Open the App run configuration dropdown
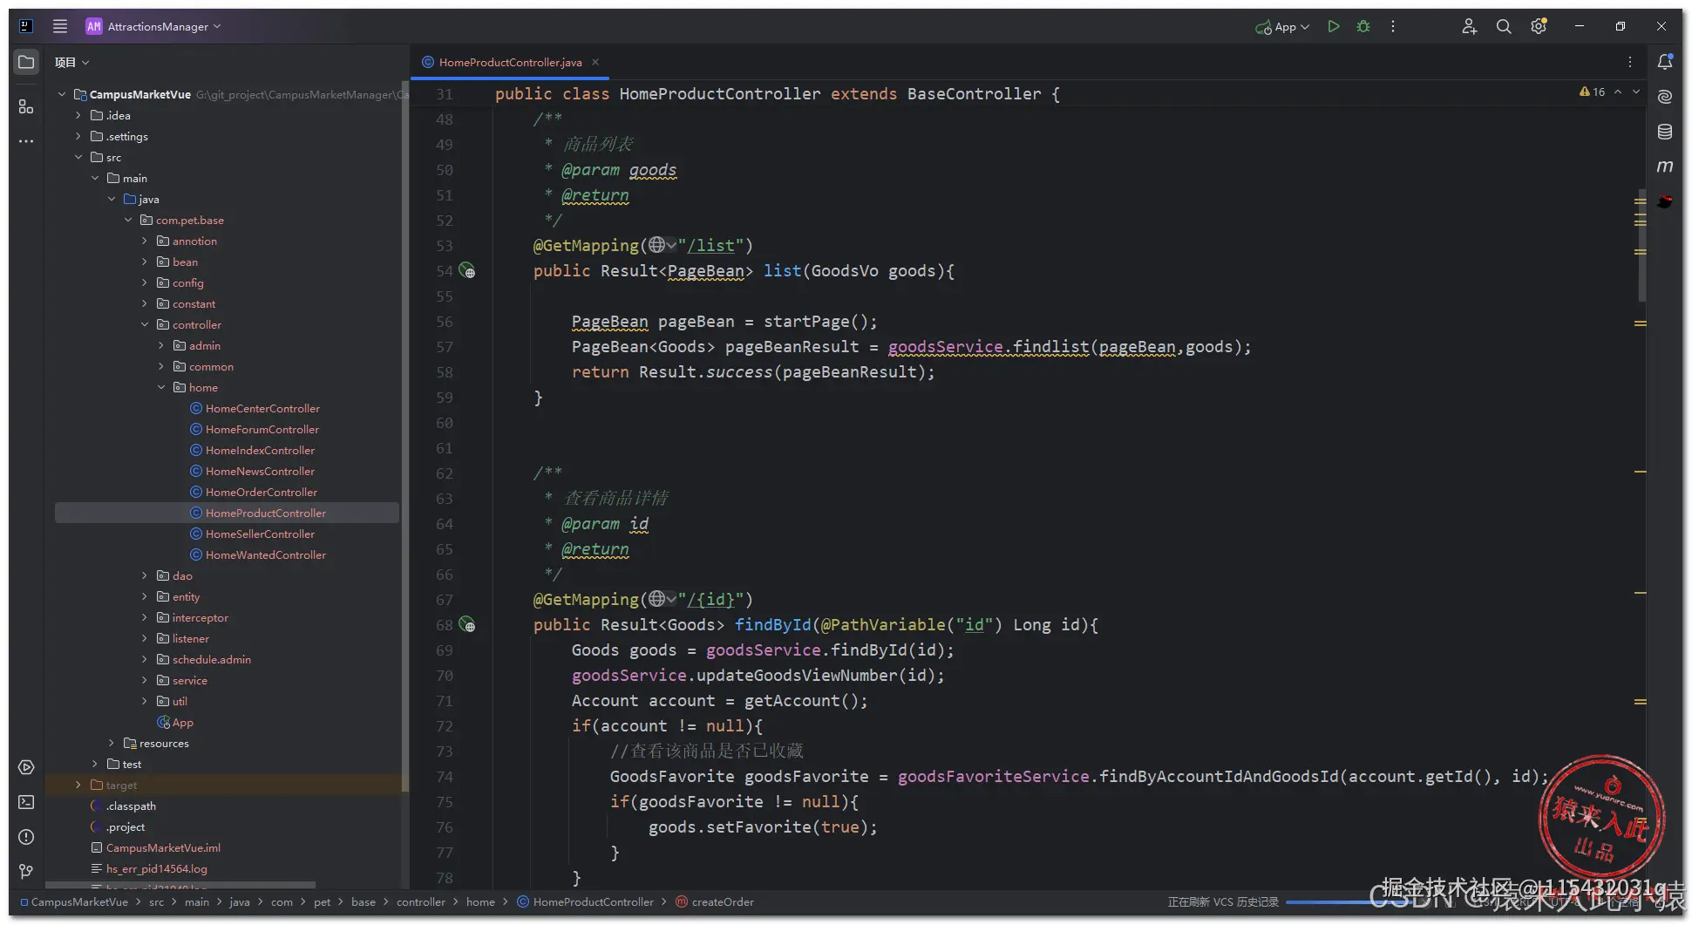The image size is (1692, 925). [1282, 27]
